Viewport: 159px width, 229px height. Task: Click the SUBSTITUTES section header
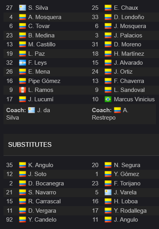[x=30, y=144]
